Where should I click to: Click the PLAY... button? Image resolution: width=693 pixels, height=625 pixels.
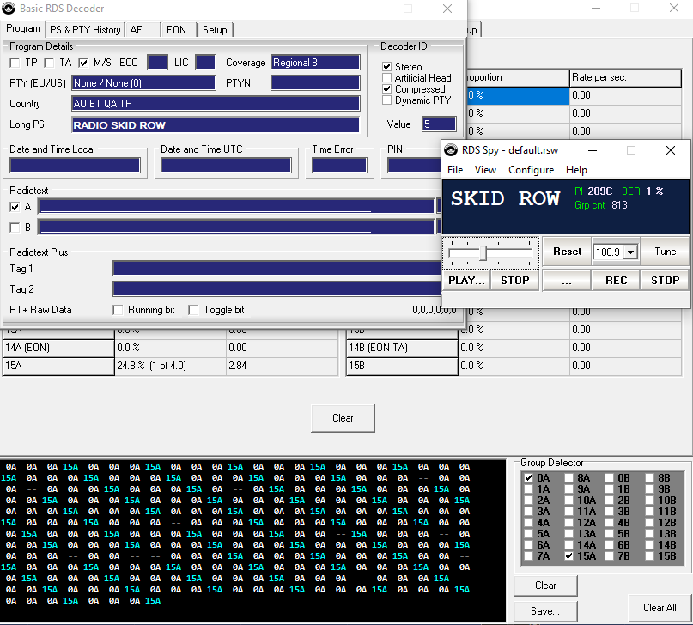(467, 280)
